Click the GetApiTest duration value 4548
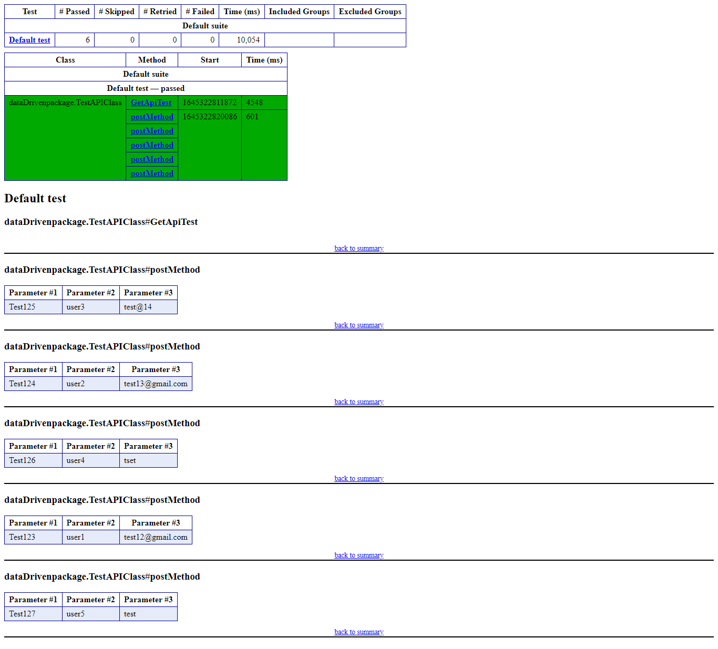This screenshot has width=718, height=649. point(254,102)
